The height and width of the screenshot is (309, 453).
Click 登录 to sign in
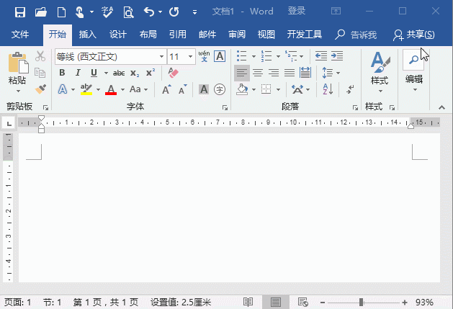pos(296,12)
